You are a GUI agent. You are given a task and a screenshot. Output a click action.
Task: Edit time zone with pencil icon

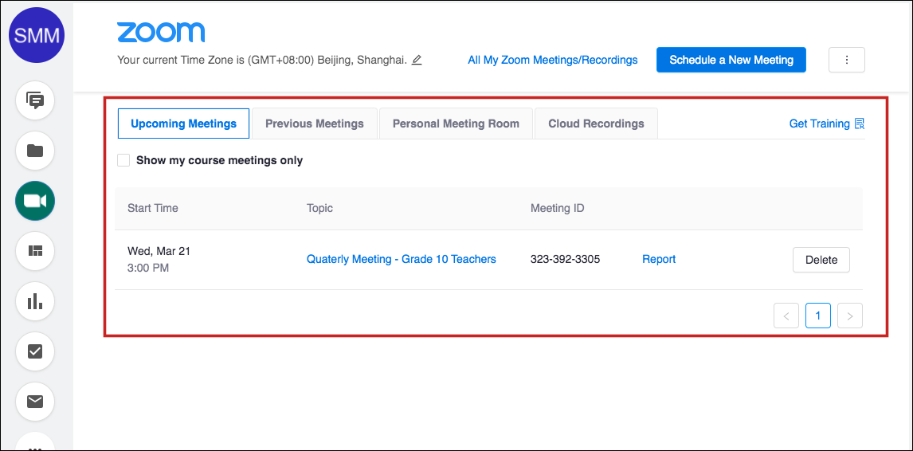pyautogui.click(x=417, y=60)
